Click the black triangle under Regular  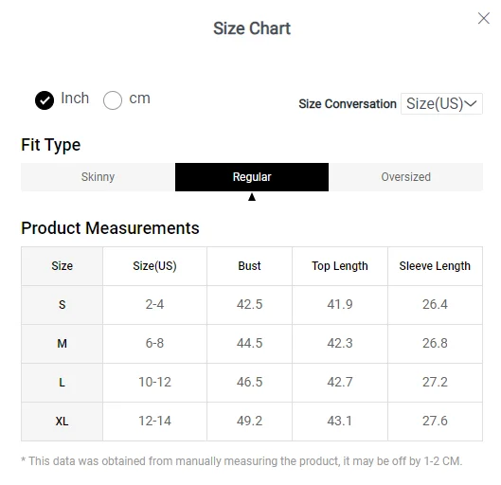tap(252, 197)
